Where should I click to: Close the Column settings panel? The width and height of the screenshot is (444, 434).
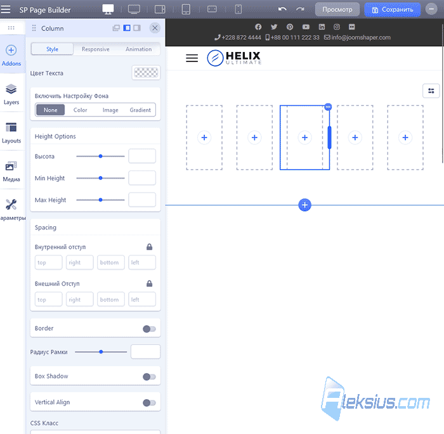[x=155, y=28]
